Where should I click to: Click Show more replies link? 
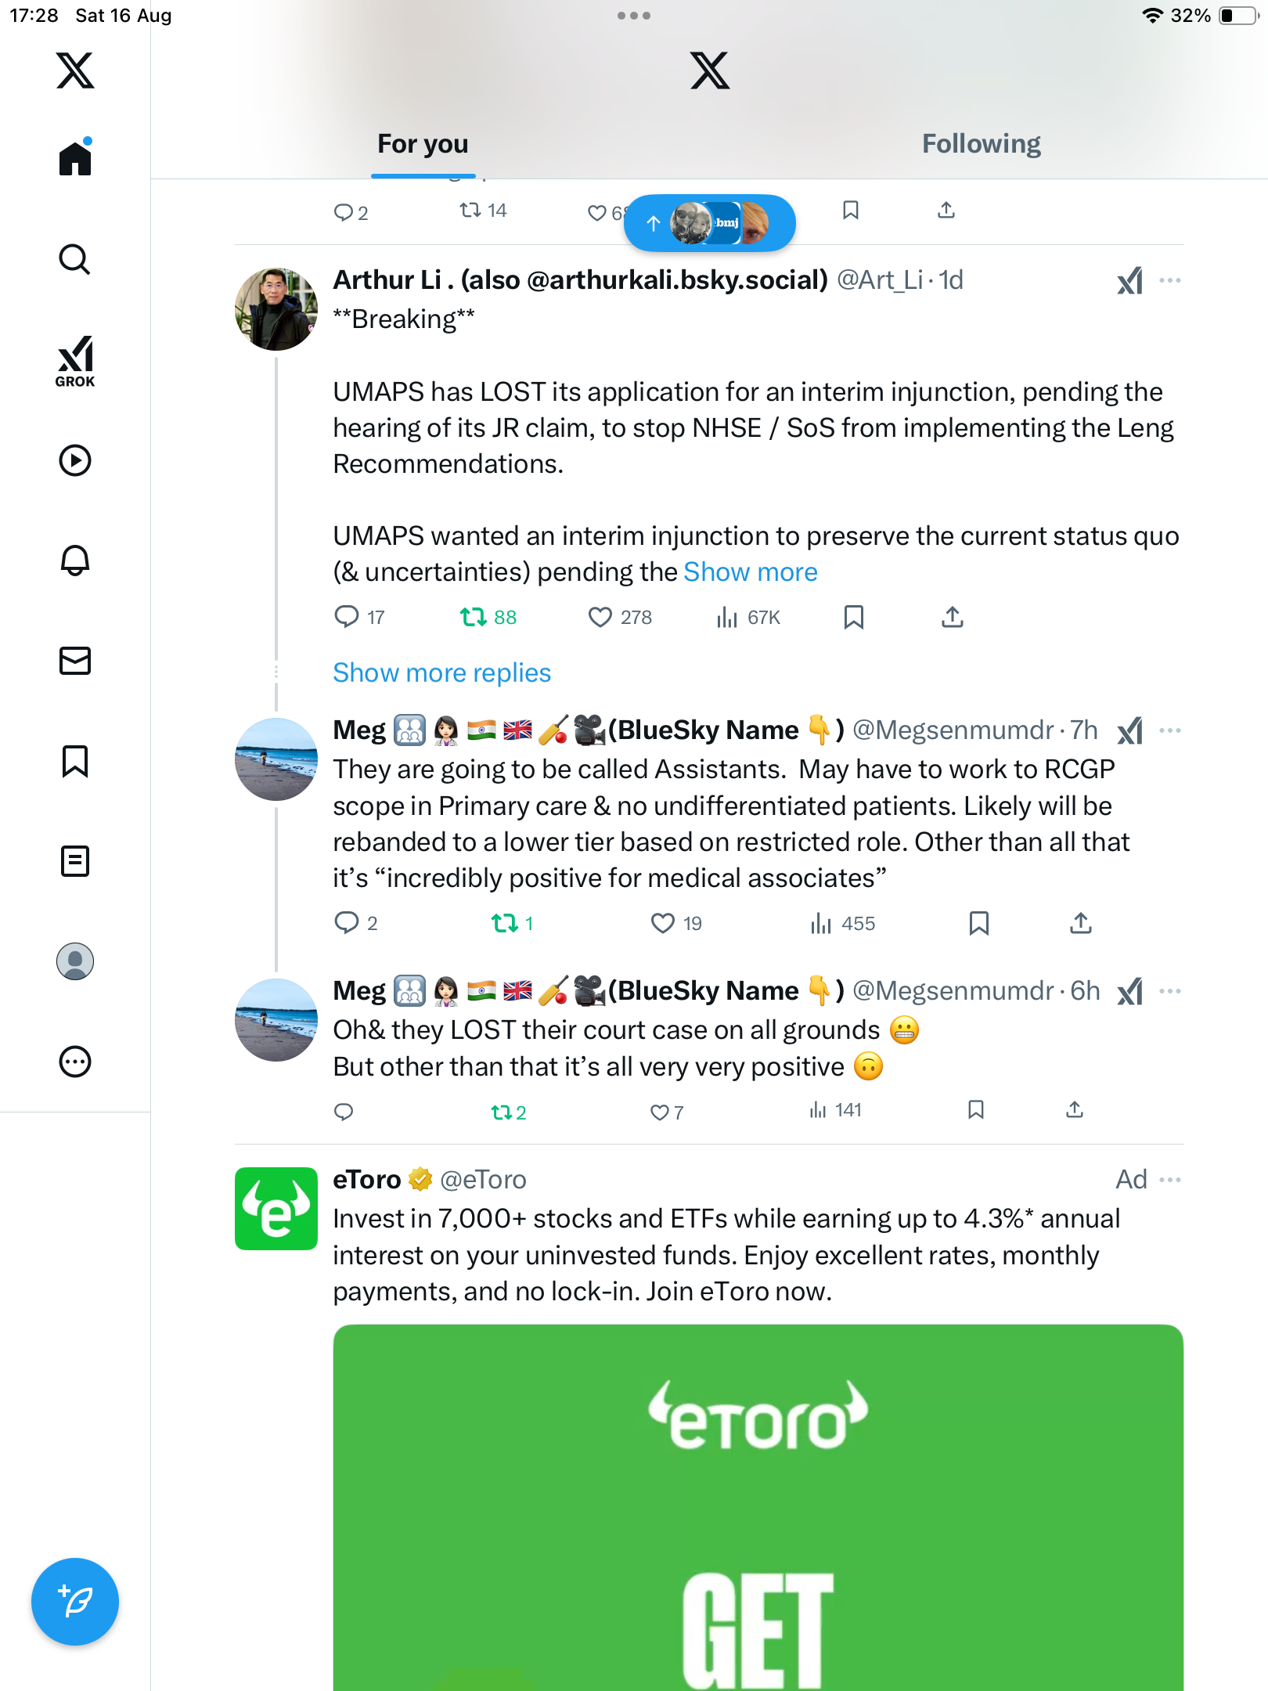(441, 673)
